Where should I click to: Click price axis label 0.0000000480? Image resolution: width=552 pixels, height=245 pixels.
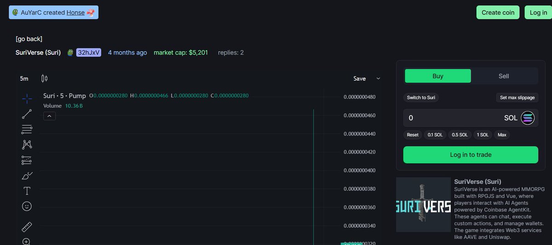(360, 97)
